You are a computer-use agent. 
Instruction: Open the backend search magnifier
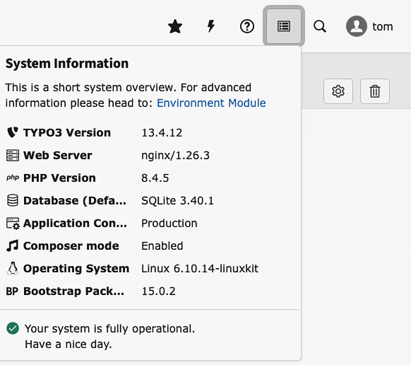pos(319,26)
